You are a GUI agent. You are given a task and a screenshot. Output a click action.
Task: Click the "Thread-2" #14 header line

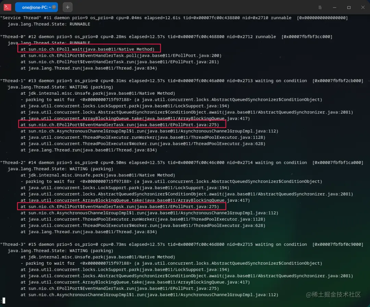[x=182, y=162]
